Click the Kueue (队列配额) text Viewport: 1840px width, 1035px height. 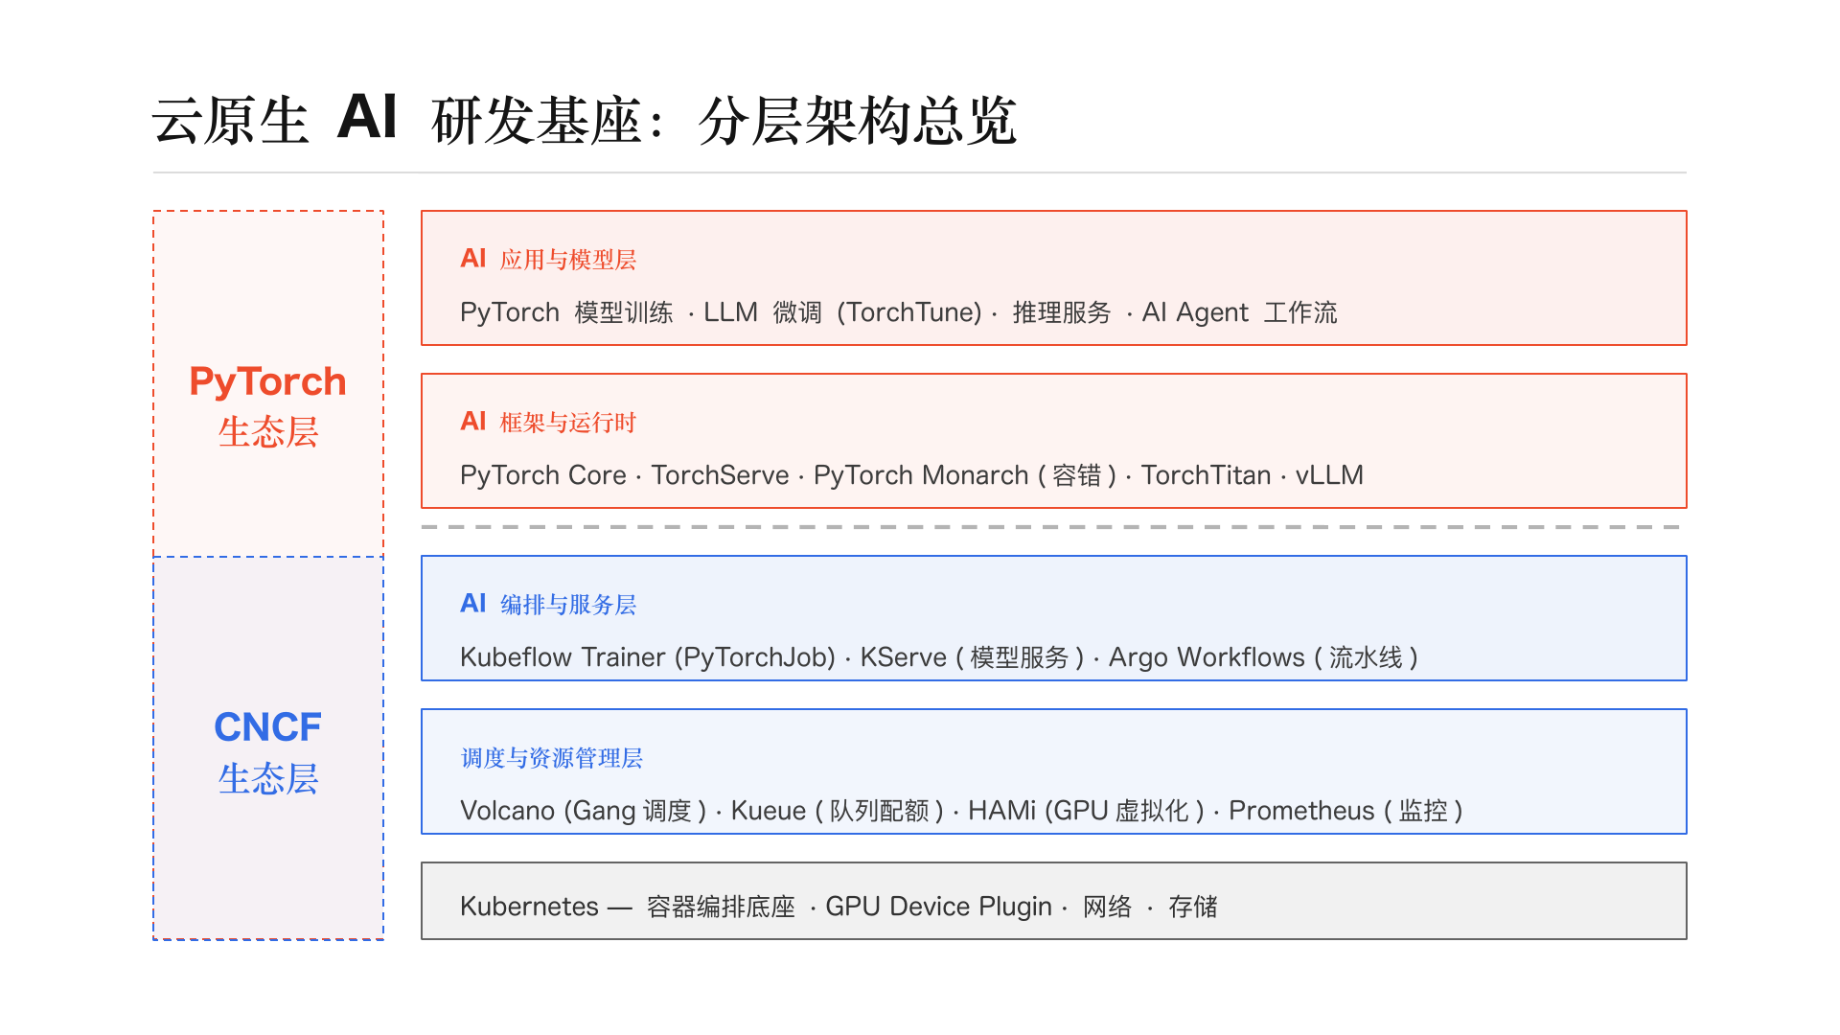point(839,811)
